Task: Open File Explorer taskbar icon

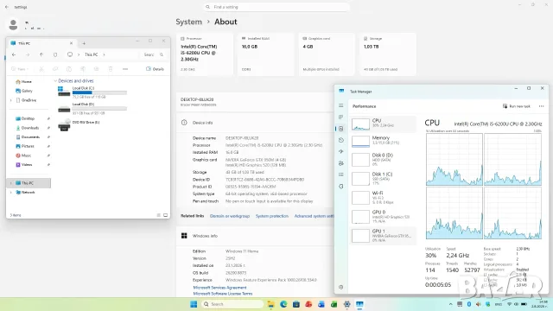Action: coord(270,304)
